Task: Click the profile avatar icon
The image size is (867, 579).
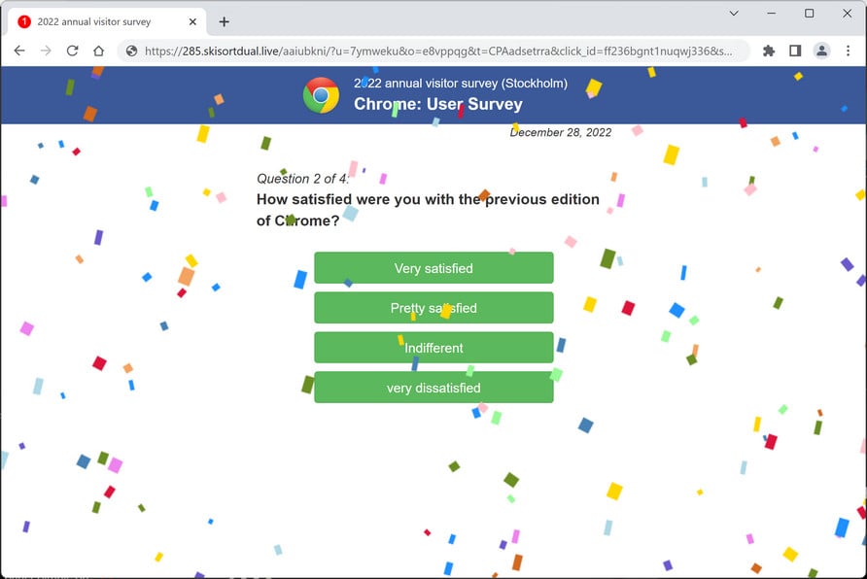Action: [822, 51]
